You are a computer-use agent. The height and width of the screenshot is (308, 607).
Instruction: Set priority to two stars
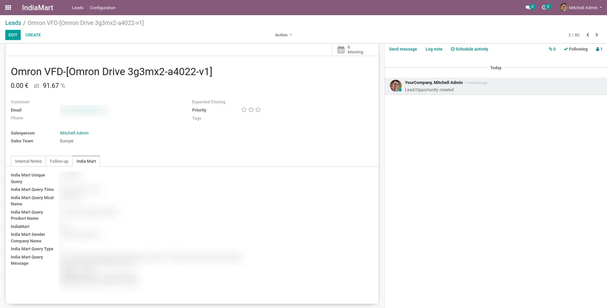click(x=251, y=110)
